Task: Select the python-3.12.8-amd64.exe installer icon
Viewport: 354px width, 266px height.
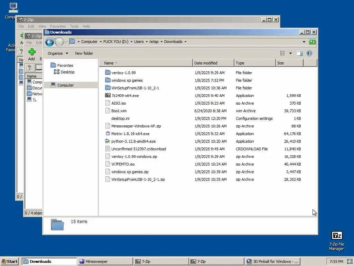Action: (108, 141)
